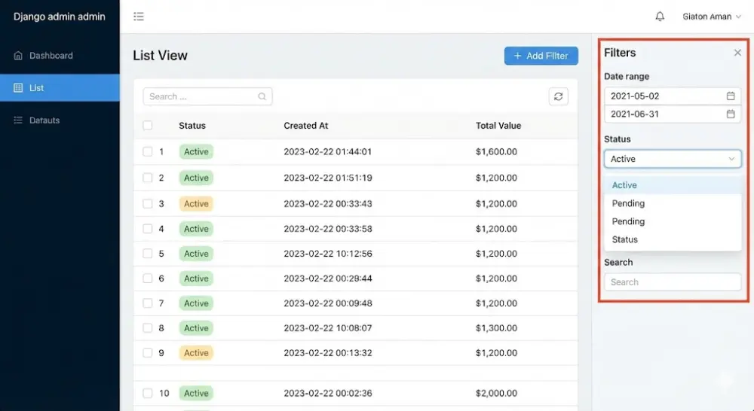The width and height of the screenshot is (754, 411).
Task: Select all rows with header checkbox
Action: click(148, 125)
